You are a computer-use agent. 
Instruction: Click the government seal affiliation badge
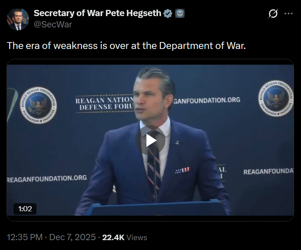click(x=180, y=14)
